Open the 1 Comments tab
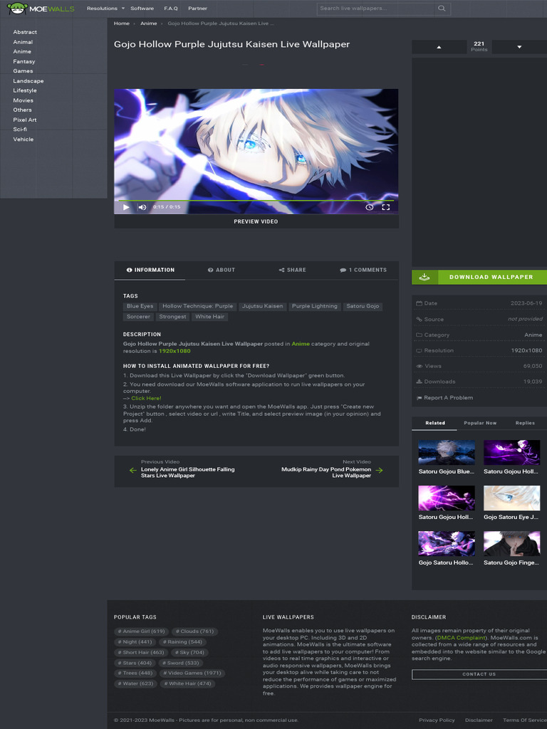The height and width of the screenshot is (729, 547). (x=363, y=270)
